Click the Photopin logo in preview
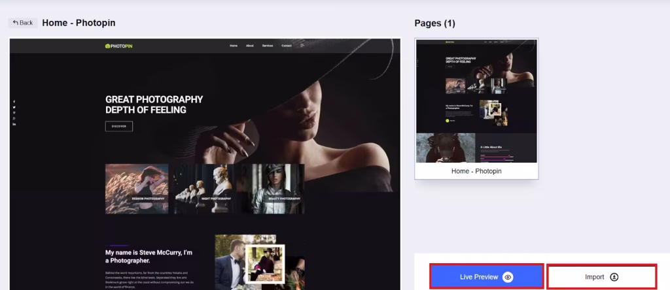This screenshot has height=290, width=670. pos(119,46)
